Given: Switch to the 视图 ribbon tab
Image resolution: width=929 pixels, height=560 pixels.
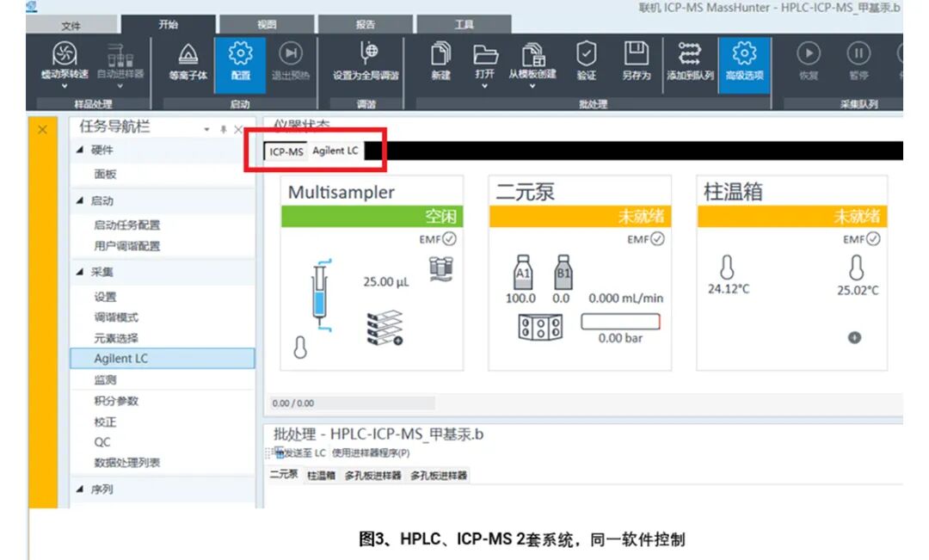Looking at the screenshot, I should tap(267, 24).
